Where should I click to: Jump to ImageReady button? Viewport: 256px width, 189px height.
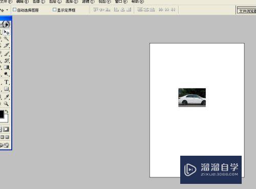[x=4, y=145]
